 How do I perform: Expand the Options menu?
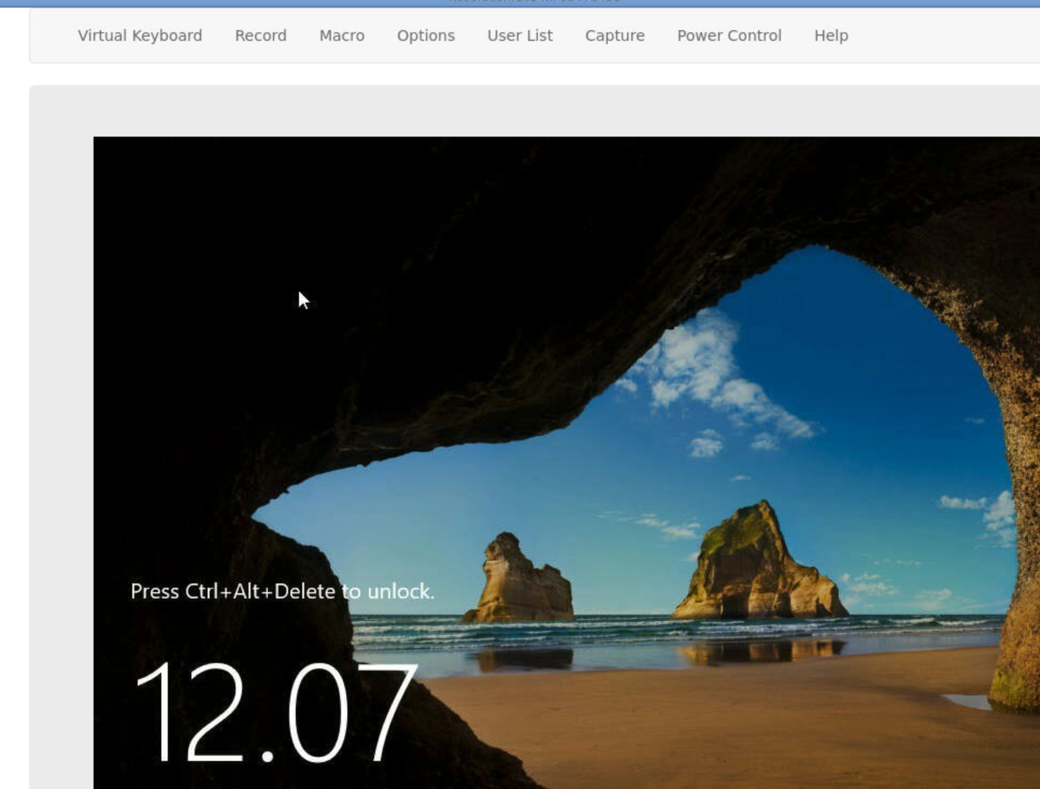click(x=425, y=36)
